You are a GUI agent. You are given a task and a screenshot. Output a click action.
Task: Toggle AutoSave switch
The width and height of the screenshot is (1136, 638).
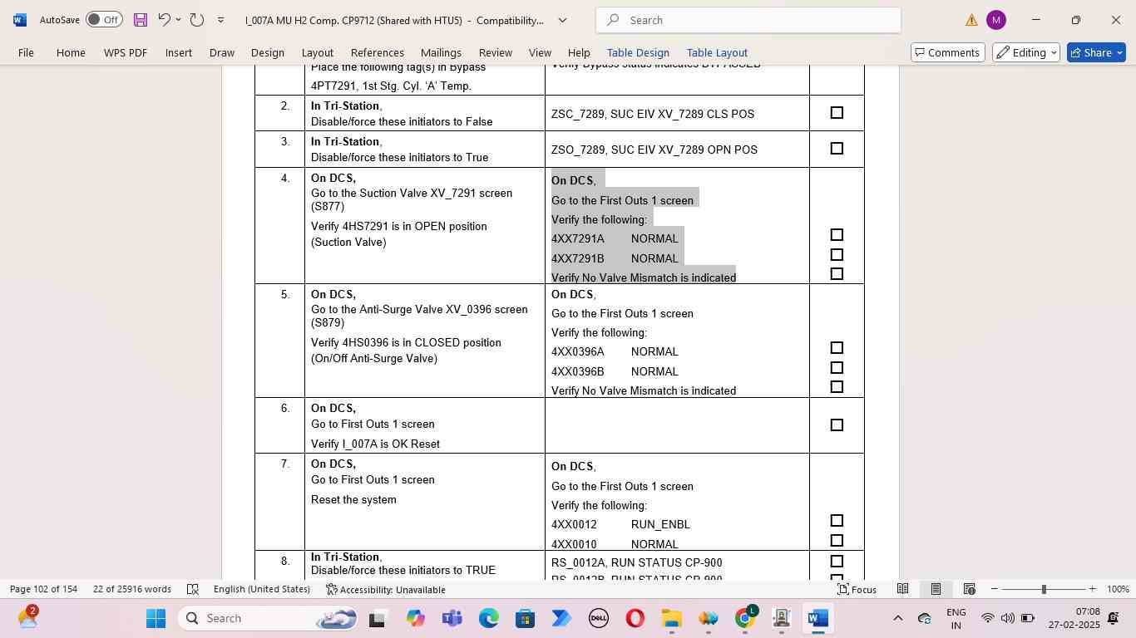pos(104,19)
